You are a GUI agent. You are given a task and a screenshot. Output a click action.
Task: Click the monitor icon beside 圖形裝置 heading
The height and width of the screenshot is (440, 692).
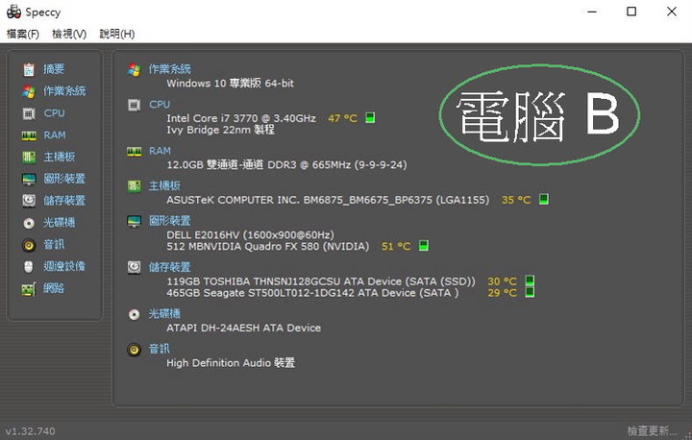click(135, 222)
